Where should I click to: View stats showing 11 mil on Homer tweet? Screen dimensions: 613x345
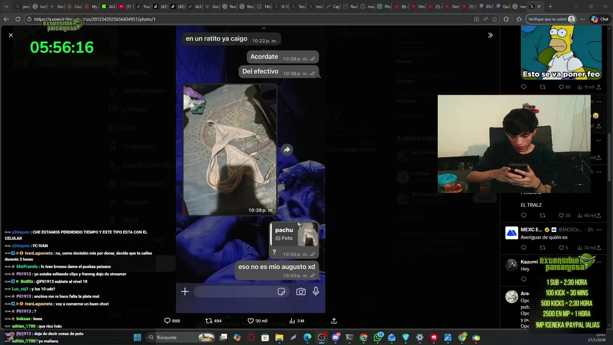click(585, 87)
